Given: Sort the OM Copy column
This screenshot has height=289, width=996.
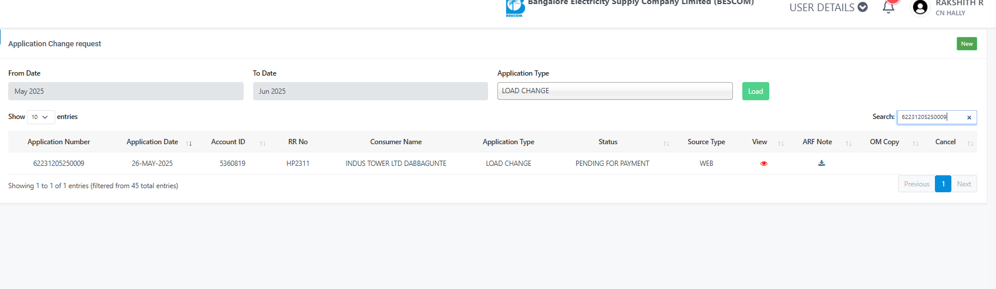Looking at the screenshot, I should click(x=916, y=143).
